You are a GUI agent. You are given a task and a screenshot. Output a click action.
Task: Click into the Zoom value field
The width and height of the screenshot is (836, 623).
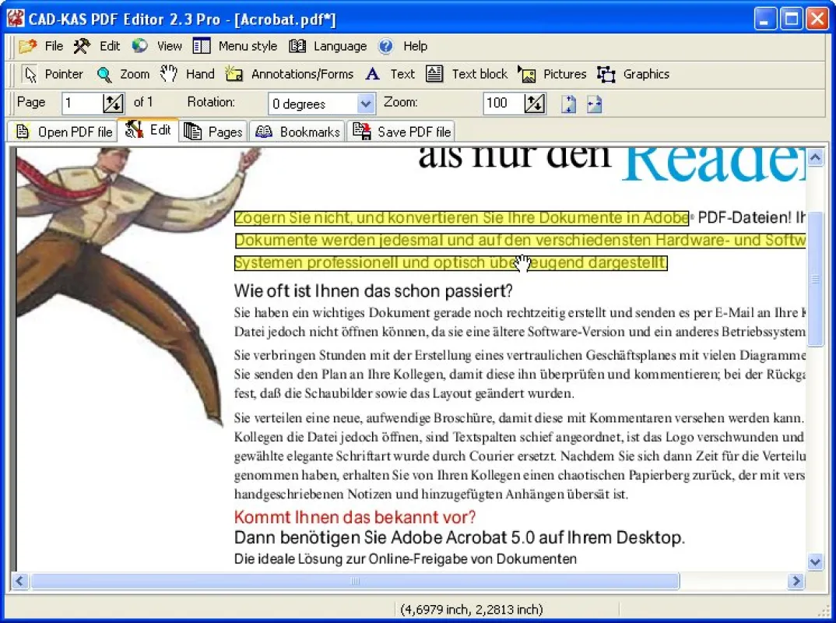click(x=503, y=103)
